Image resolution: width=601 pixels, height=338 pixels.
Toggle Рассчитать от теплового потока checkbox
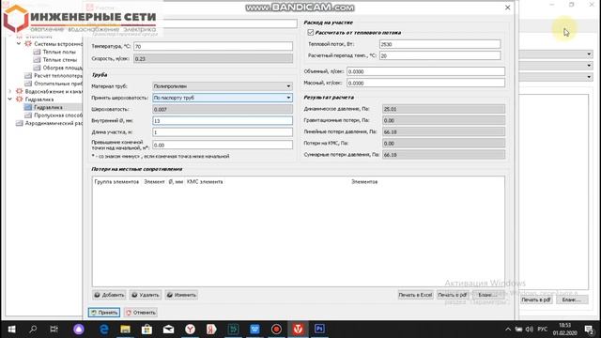pyautogui.click(x=311, y=33)
